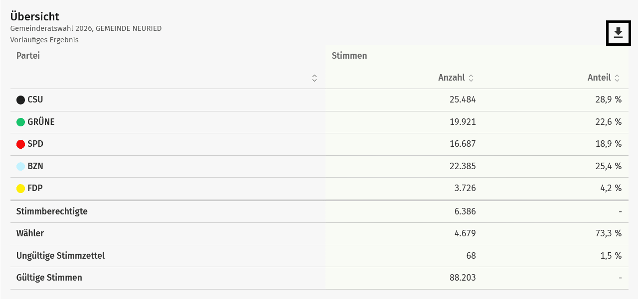Viewport: 638px width, 299px height.
Task: Click the green GRÜNE party dot
Action: tap(20, 122)
